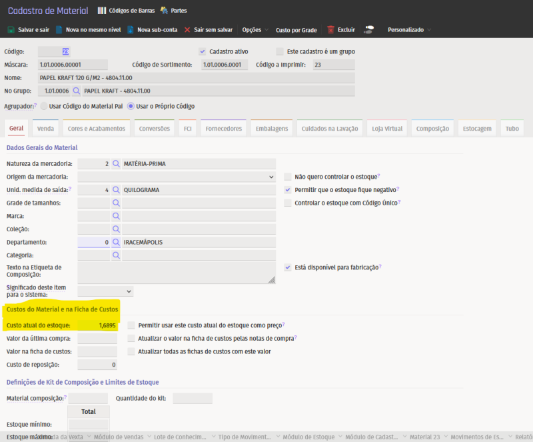
Task: Click inside the Nome text field
Action: [196, 77]
